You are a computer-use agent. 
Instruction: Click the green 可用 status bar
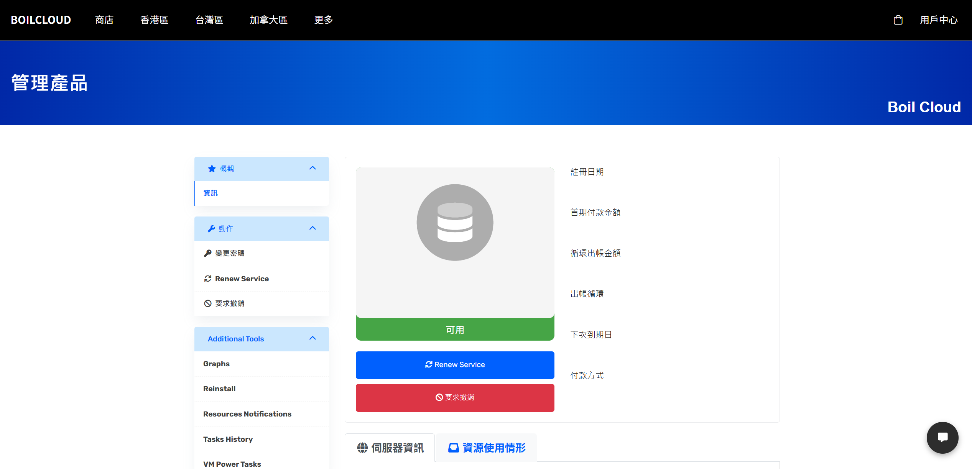coord(455,330)
